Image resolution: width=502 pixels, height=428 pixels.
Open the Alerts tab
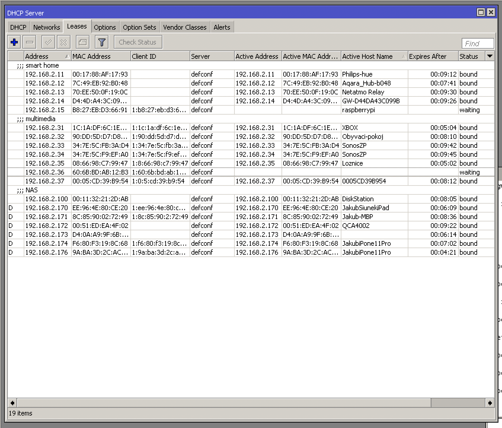click(x=222, y=27)
